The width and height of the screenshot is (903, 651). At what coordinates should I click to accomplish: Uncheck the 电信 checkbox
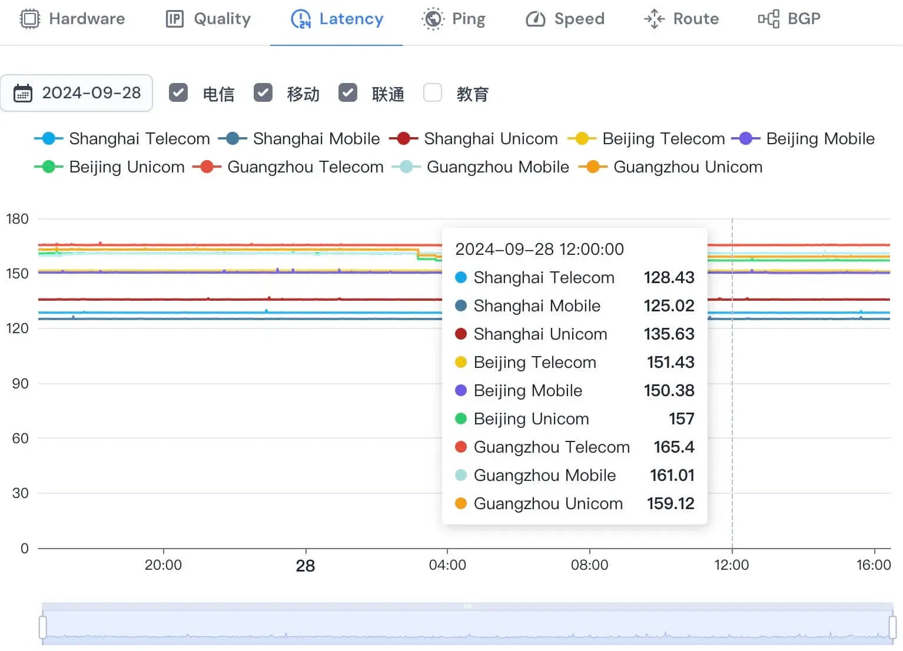178,92
